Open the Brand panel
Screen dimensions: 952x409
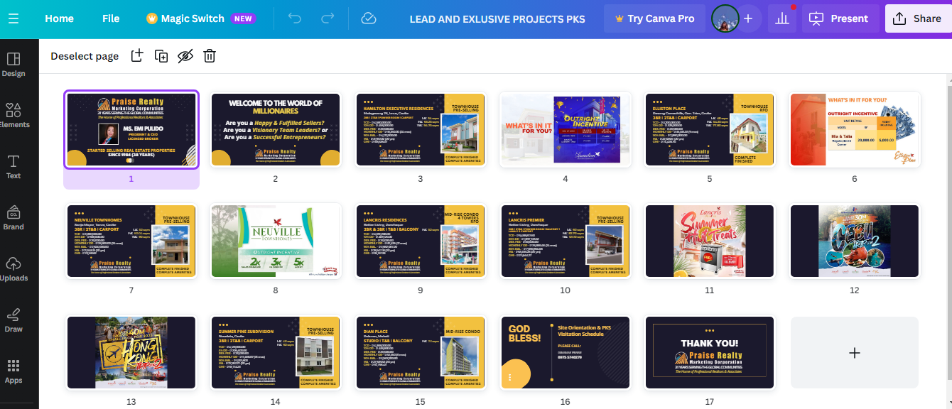point(13,218)
